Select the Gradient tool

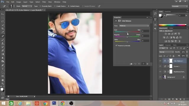tap(3, 54)
